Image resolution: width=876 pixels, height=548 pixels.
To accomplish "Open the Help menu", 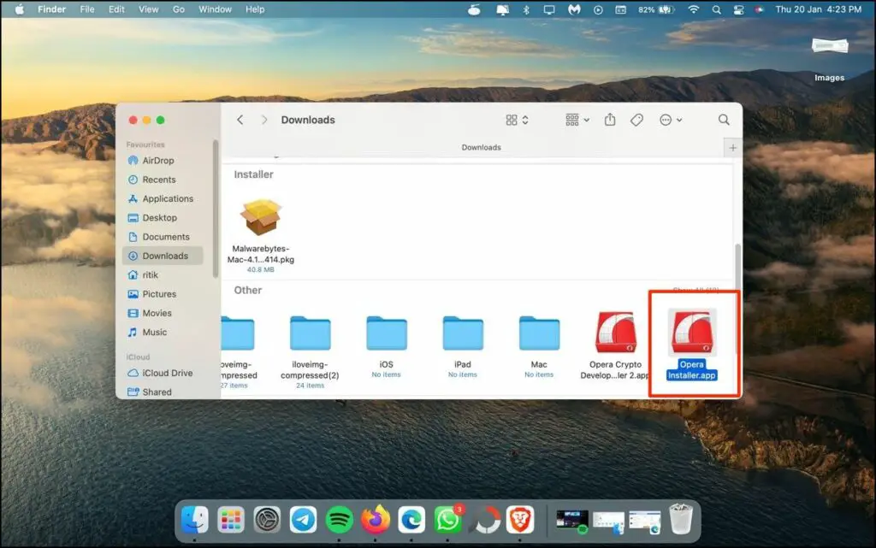I will [255, 9].
